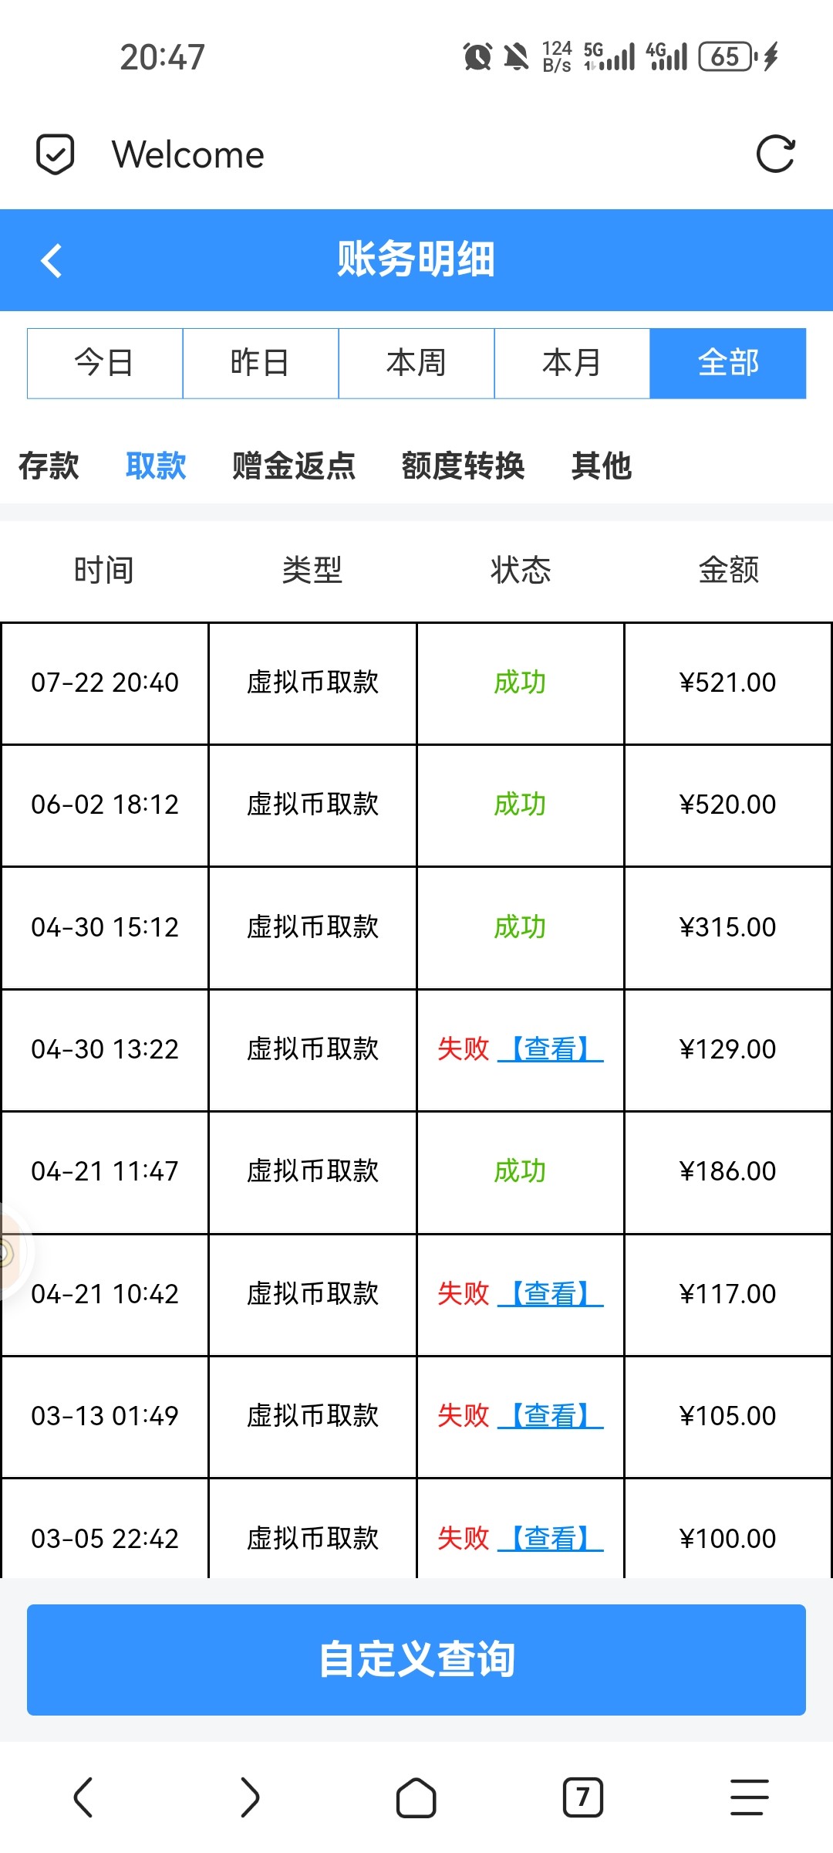Switch to the 额度转换 category tab
Screen dimensions: 833x1853
tap(463, 466)
